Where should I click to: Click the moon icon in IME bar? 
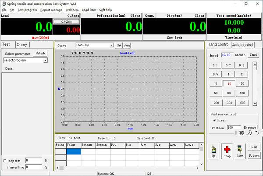pyautogui.click(x=249, y=133)
